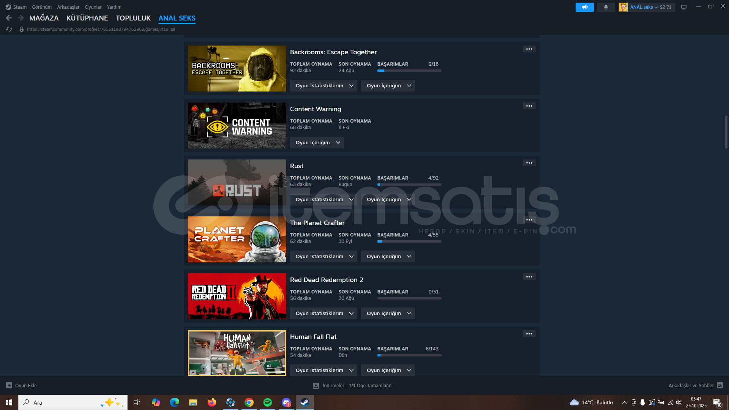
Task: Click The Planet Crafter achievements progress bar
Action: pos(409,241)
